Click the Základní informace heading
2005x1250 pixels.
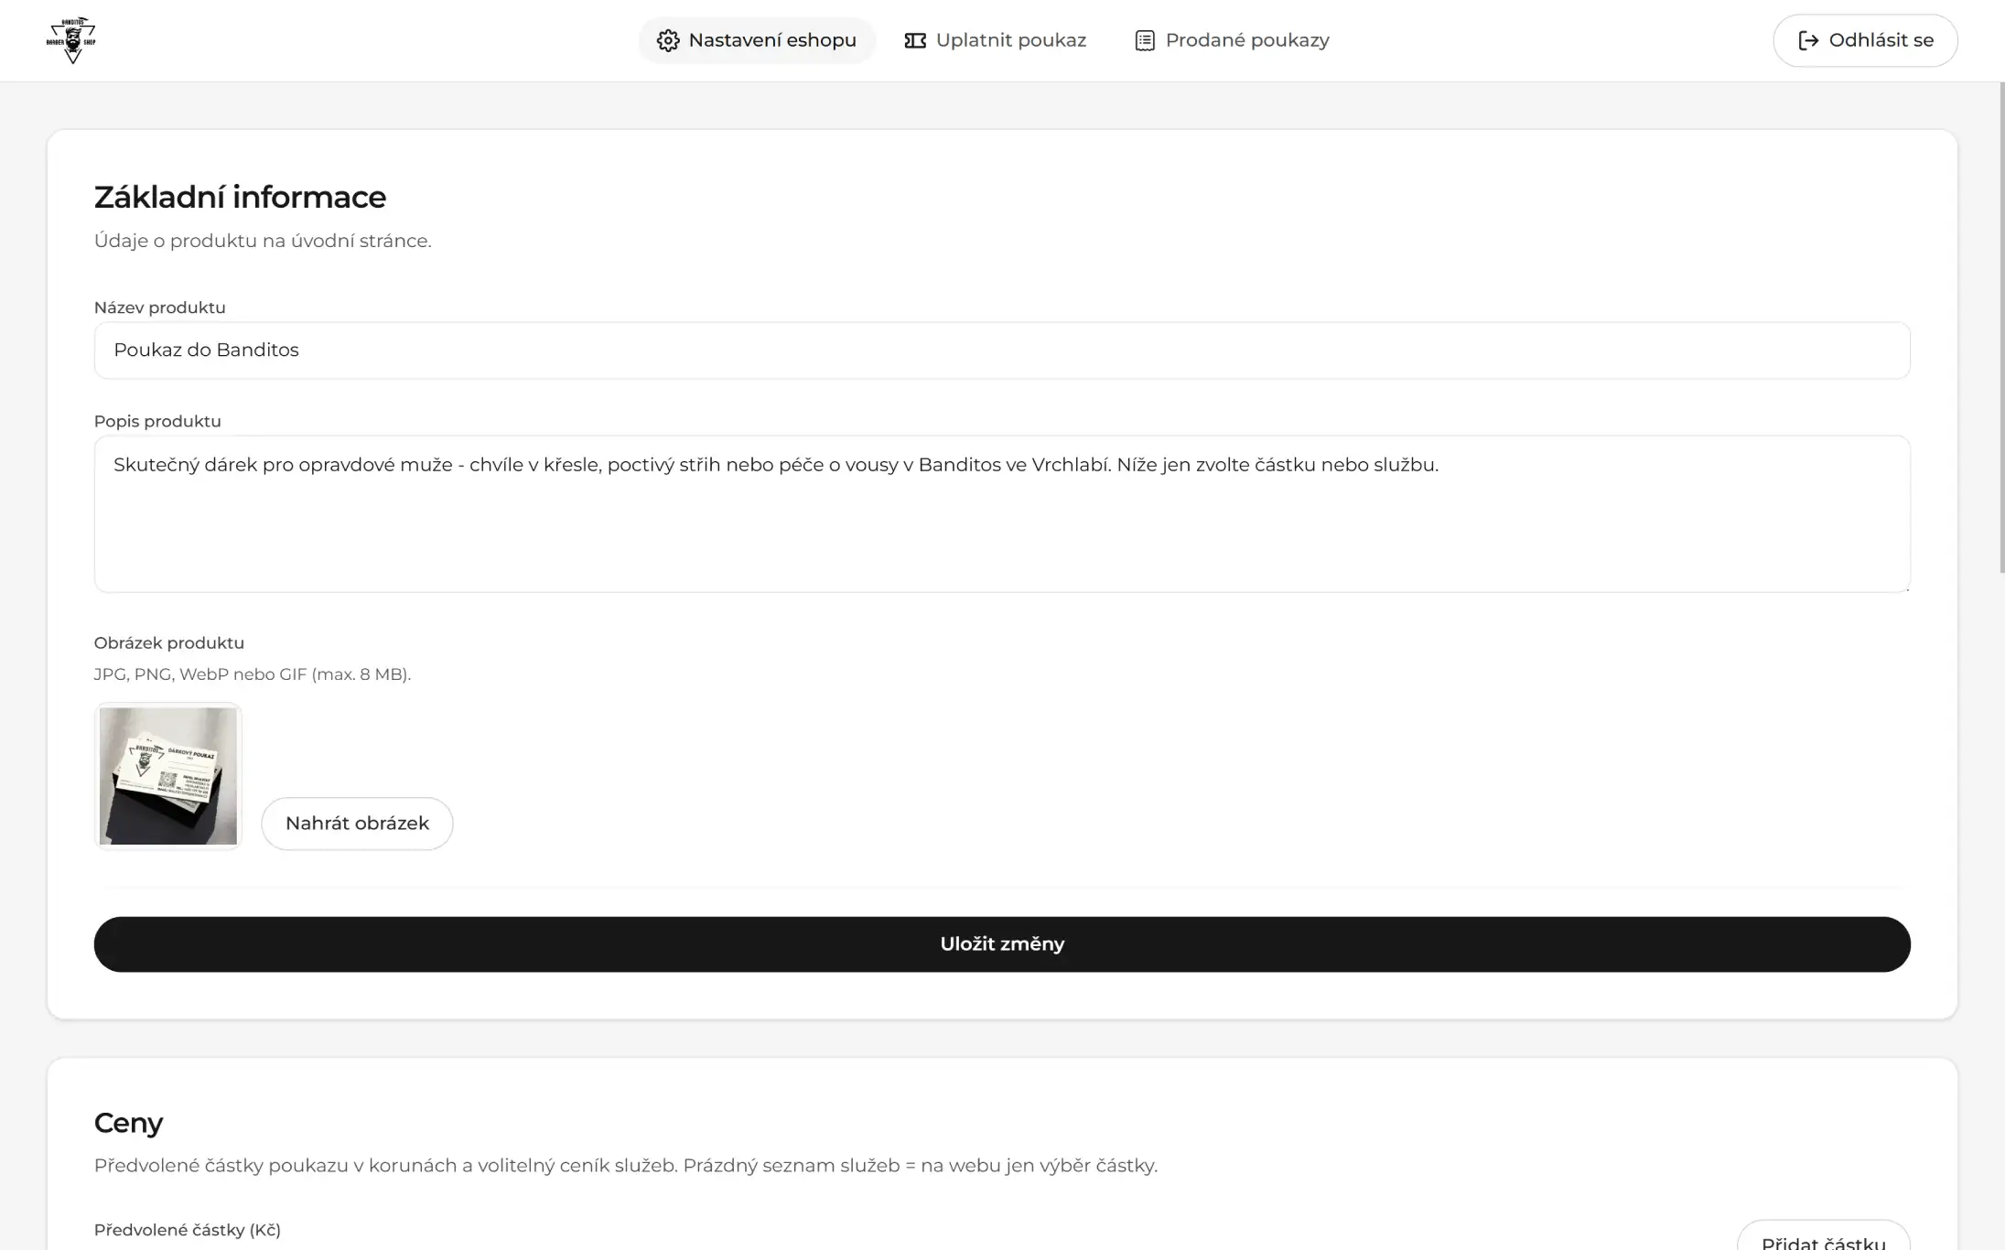coord(240,197)
